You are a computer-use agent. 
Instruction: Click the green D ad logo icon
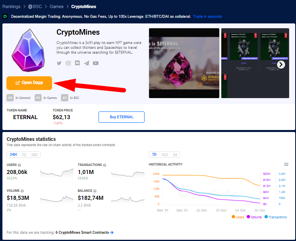5,17
